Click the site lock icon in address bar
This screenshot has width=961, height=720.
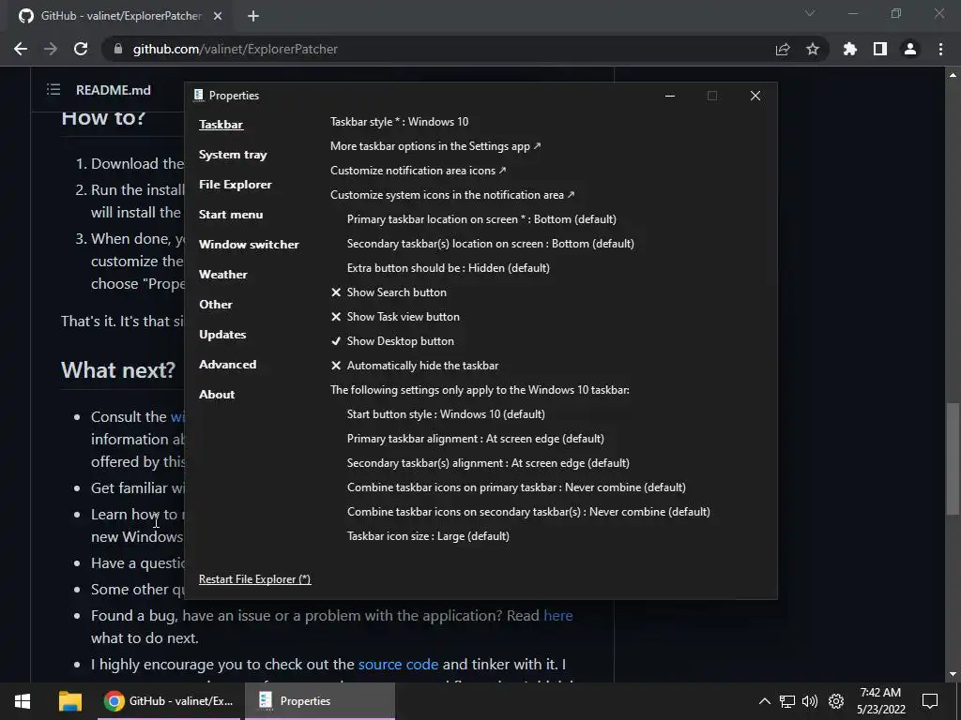[x=117, y=49]
